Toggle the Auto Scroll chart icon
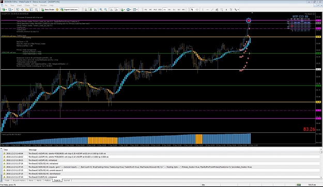 (112, 9)
